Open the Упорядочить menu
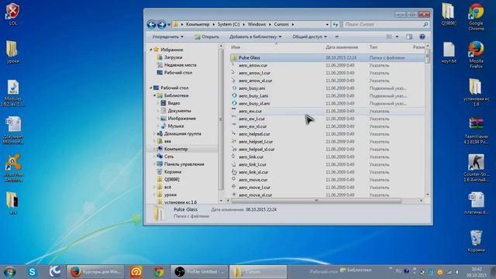The image size is (496, 279). point(167,36)
